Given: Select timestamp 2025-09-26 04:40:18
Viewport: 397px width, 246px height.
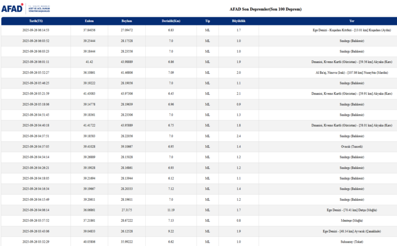Looking at the screenshot, I should [x=36, y=125].
